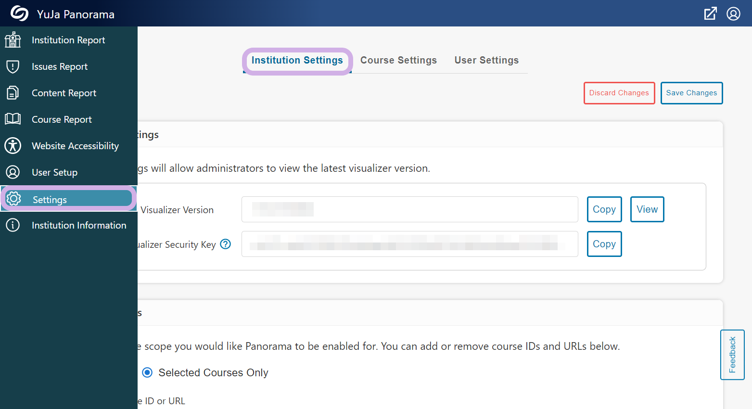752x409 pixels.
Task: Open User Setup from sidebar
Action: coord(69,172)
